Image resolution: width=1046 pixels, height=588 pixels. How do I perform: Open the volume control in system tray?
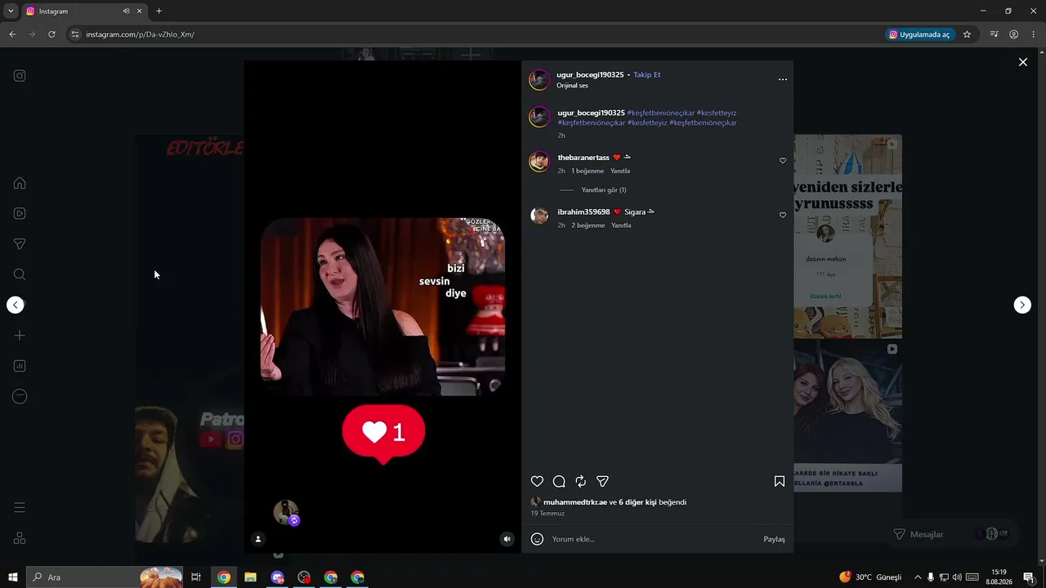tap(957, 577)
